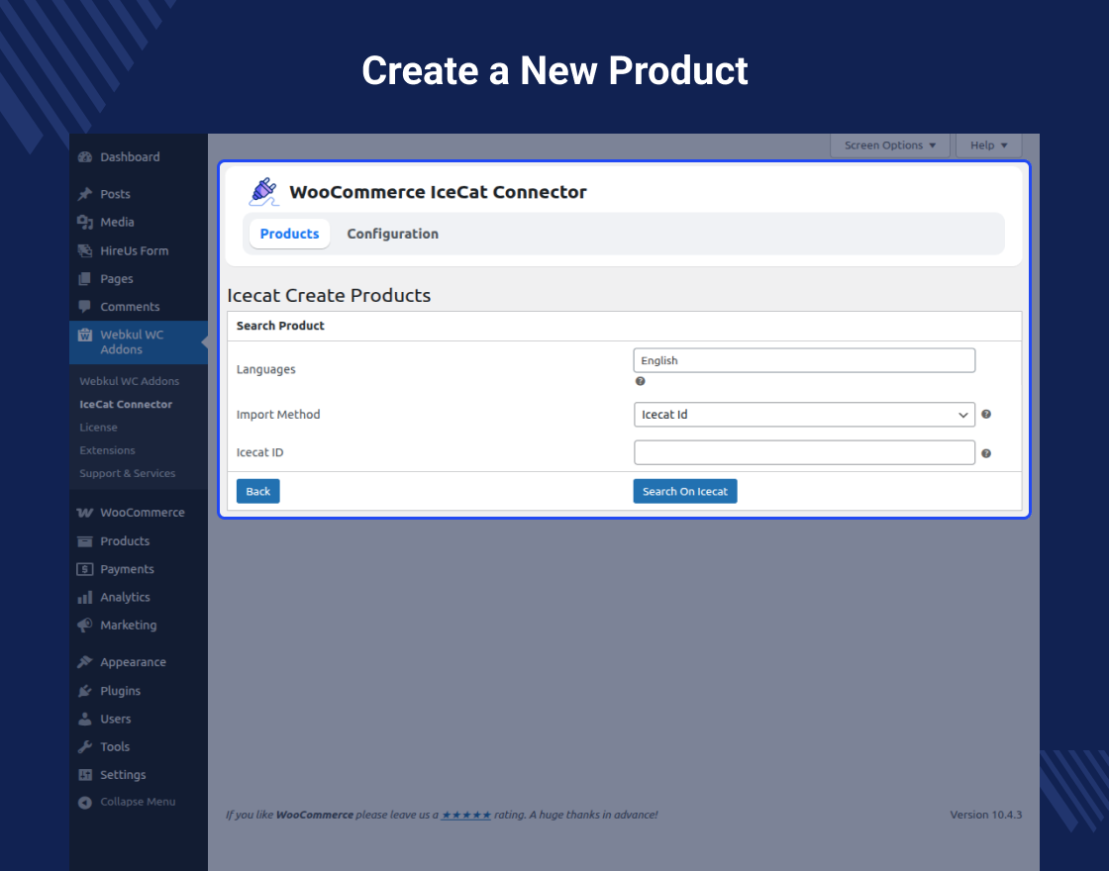Switch to the Configuration tab

tap(392, 235)
